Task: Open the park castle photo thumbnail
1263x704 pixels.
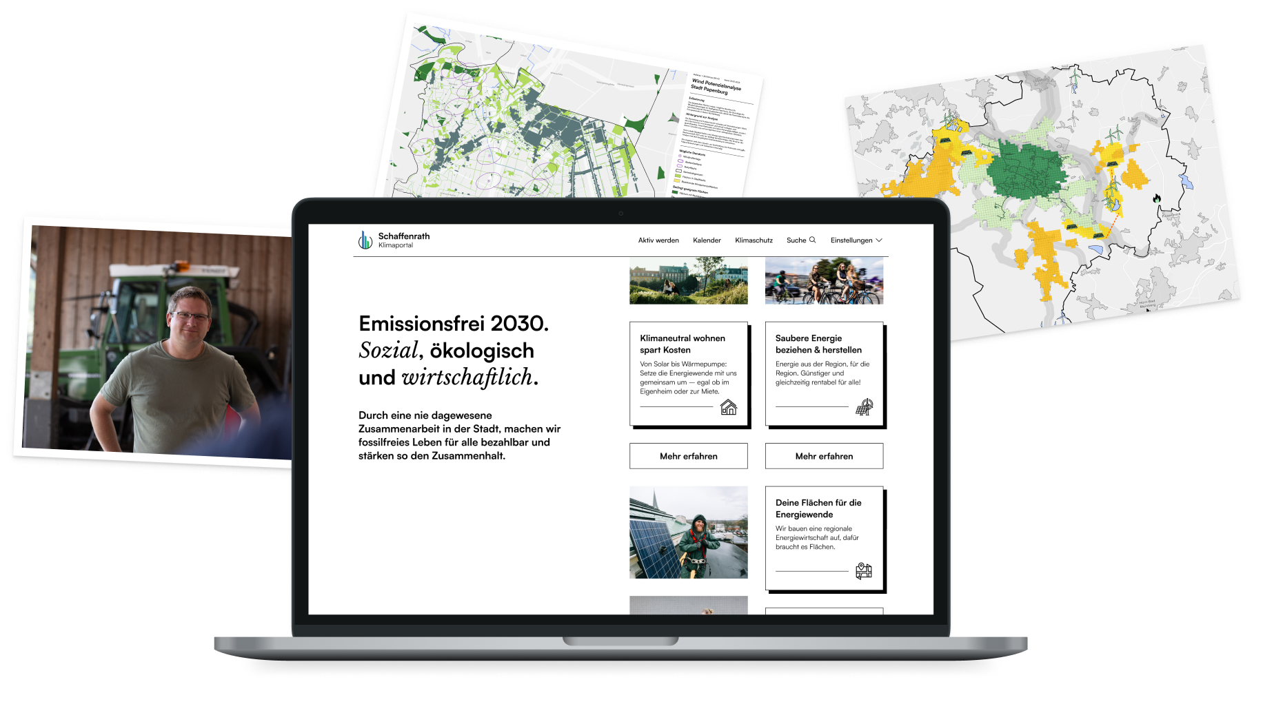Action: [x=689, y=280]
